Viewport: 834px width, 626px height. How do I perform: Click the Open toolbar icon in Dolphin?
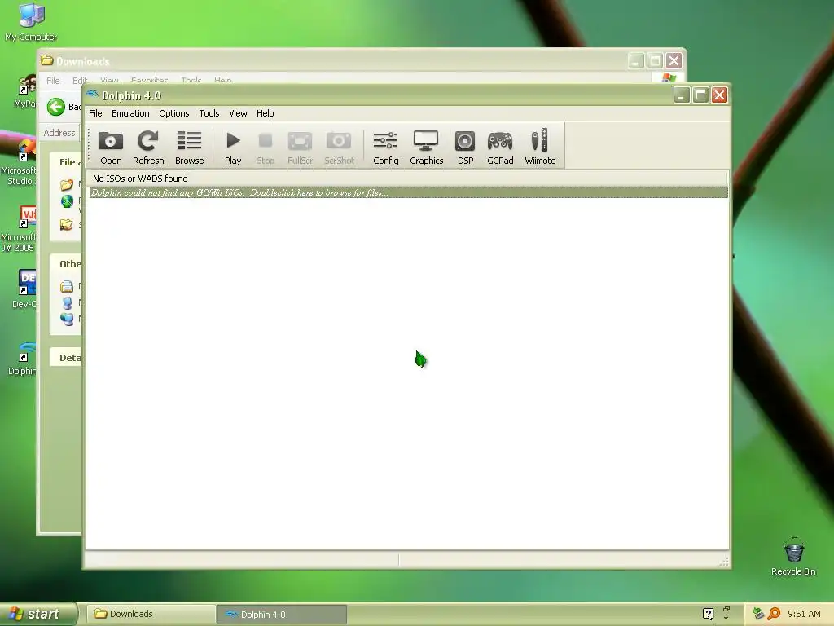[111, 148]
